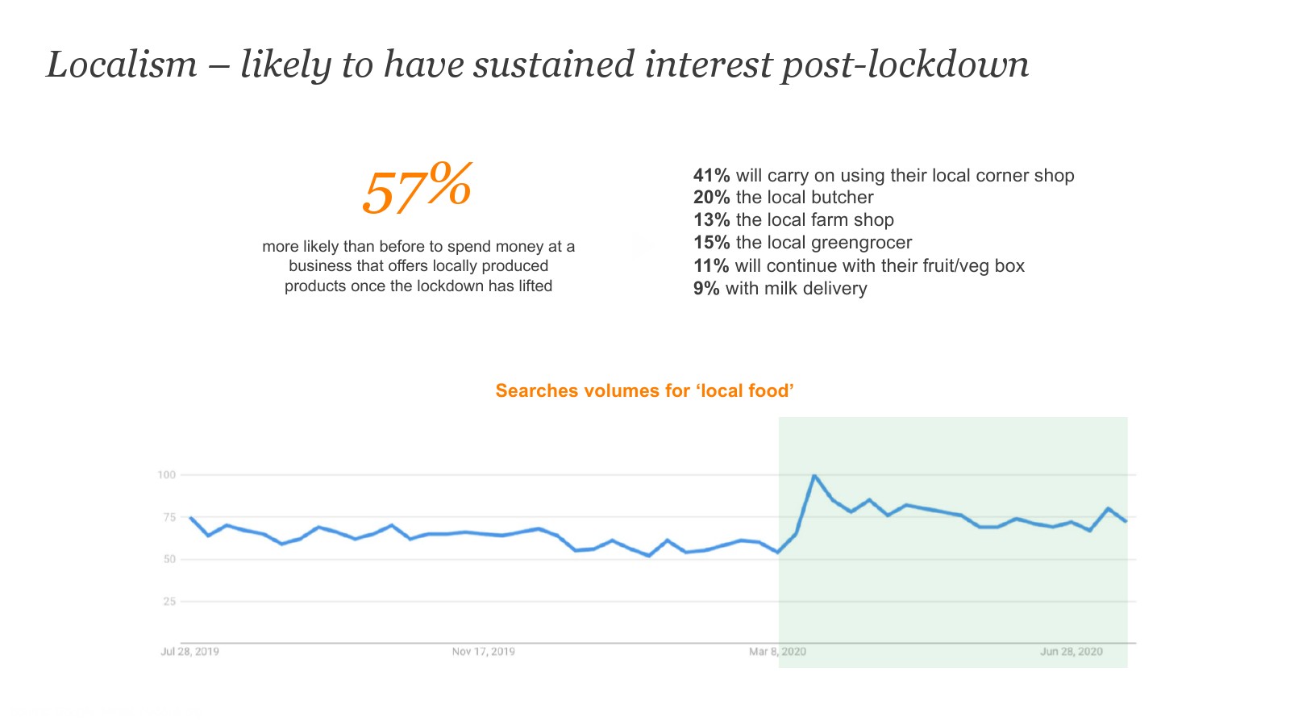
Task: Click the 75 label on the y-axis
Action: (169, 517)
